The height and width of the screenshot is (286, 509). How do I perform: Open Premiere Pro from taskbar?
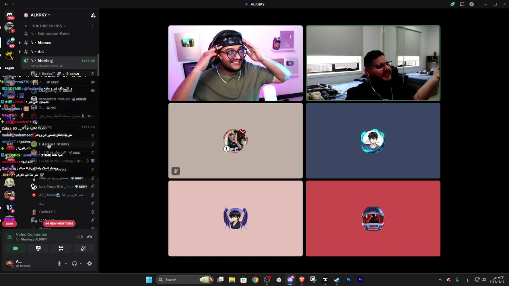[360, 280]
